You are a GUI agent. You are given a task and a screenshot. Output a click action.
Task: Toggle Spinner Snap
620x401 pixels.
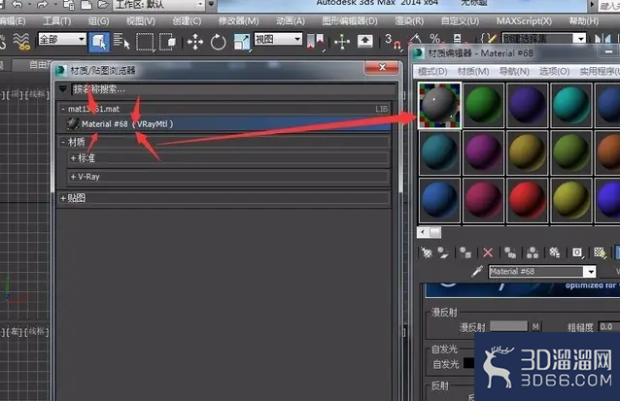pyautogui.click(x=458, y=39)
